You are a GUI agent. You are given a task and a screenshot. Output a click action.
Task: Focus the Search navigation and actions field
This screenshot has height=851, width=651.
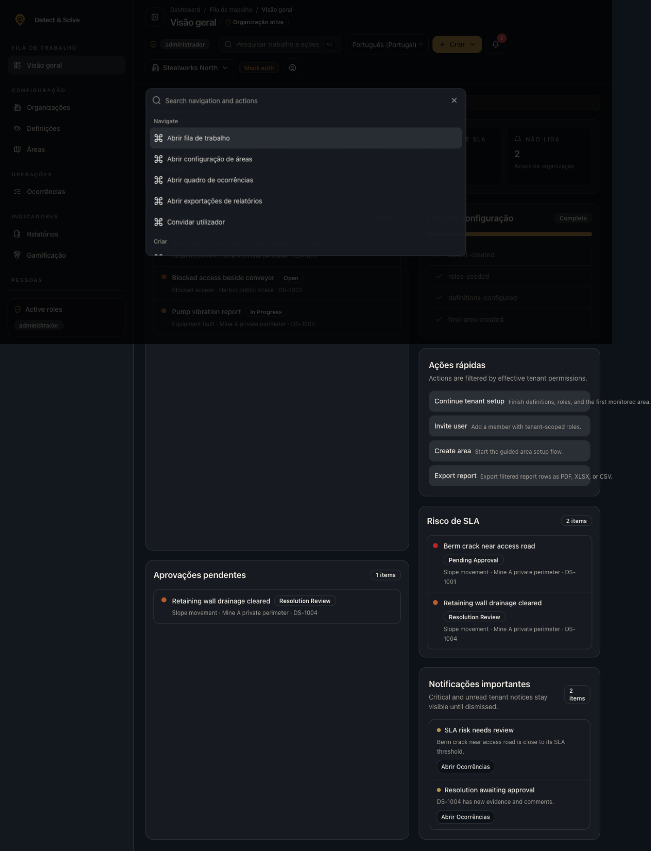[305, 101]
